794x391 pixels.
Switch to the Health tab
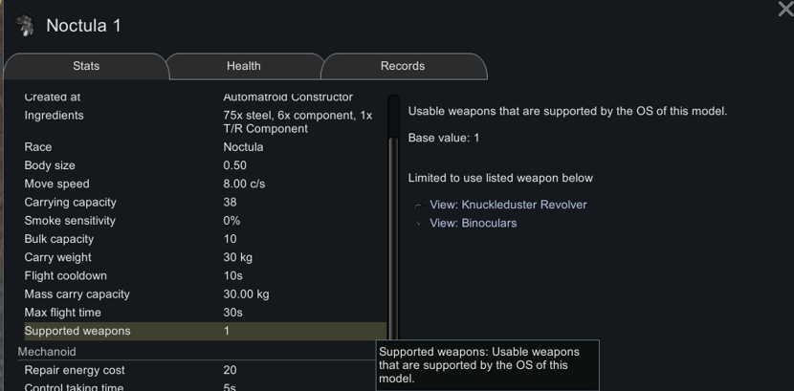tap(243, 66)
